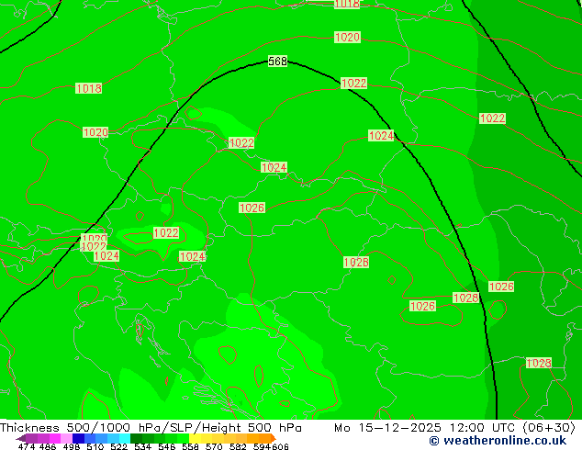Select the 546 legend value
Screen dimensions: 582x450
(167, 446)
